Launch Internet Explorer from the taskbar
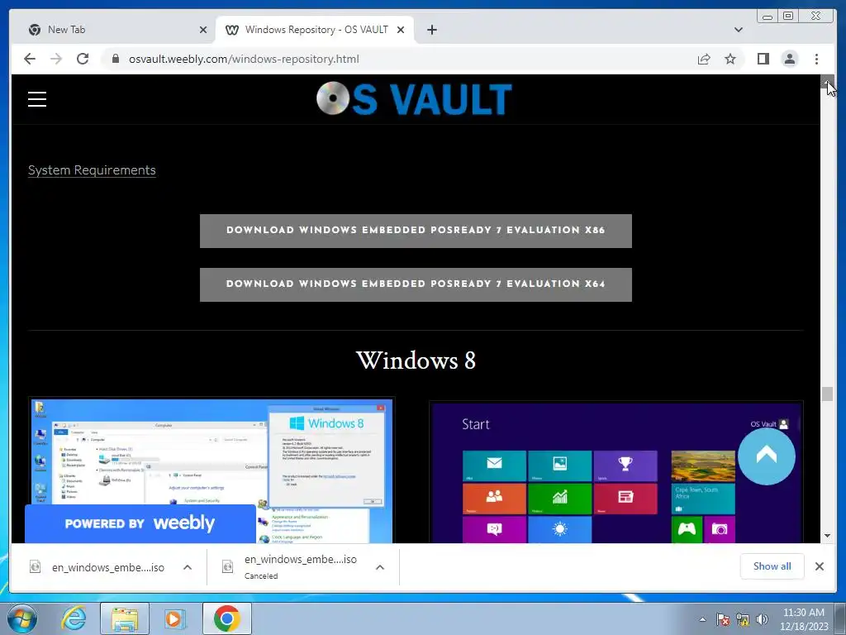 (x=74, y=618)
